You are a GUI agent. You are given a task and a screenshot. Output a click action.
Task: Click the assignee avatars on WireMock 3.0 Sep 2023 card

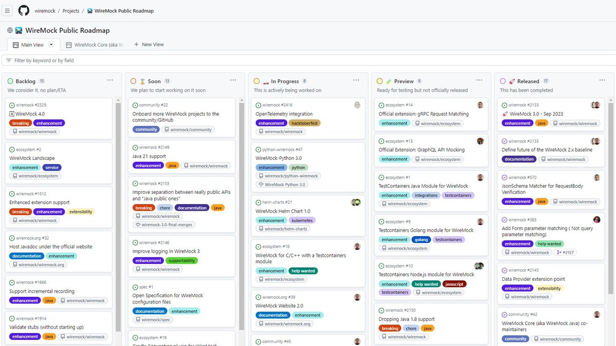pos(596,105)
